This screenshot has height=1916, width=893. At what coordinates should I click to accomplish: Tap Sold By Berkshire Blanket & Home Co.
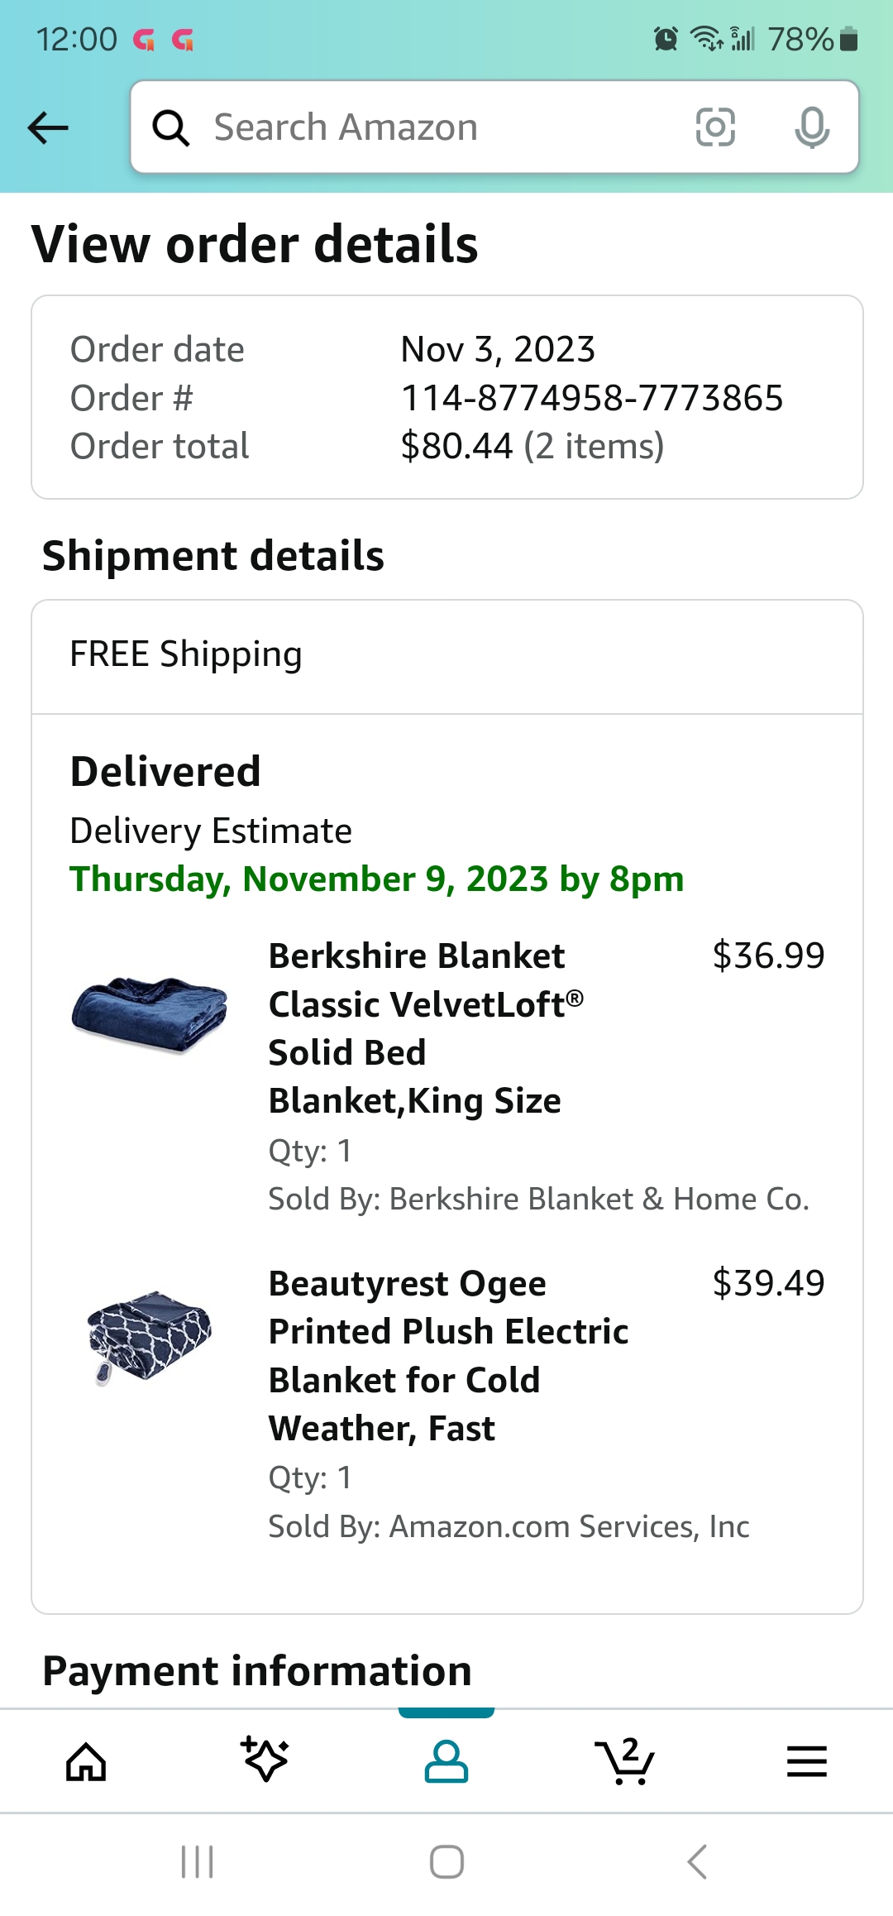[538, 1199]
